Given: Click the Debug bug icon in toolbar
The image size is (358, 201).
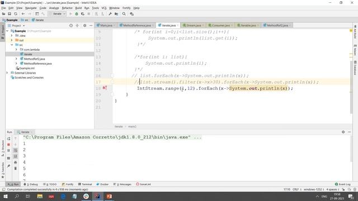Looking at the screenshot, I should tap(77, 14).
